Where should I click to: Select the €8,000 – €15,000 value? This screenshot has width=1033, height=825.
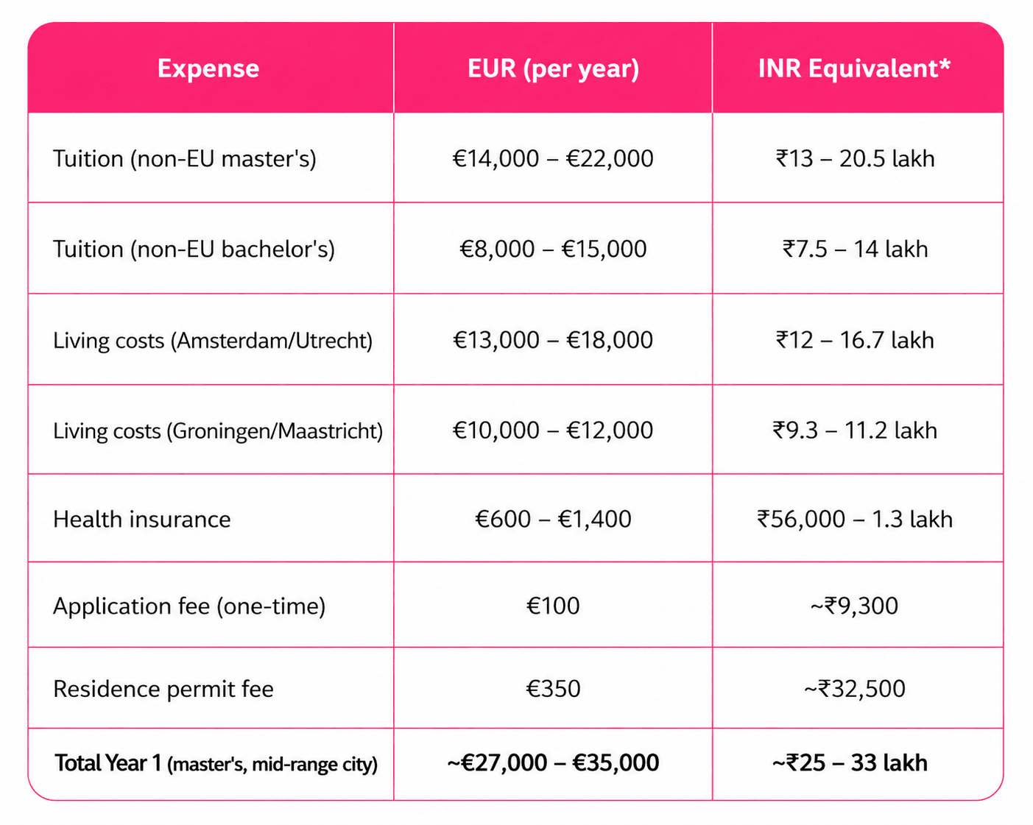click(553, 249)
